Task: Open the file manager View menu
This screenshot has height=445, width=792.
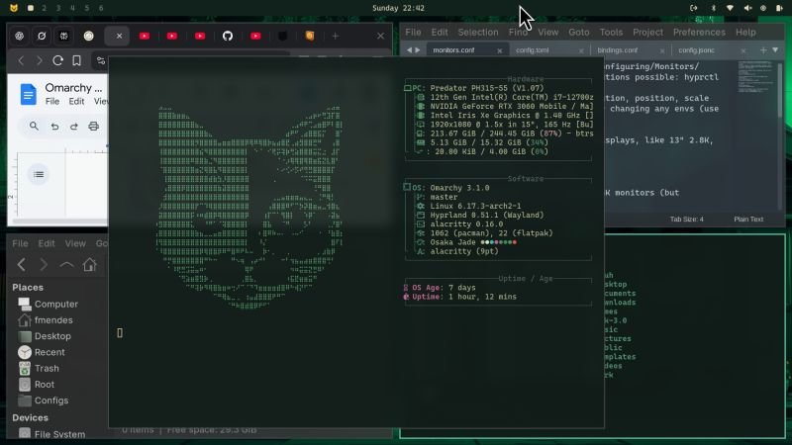Action: tap(75, 243)
